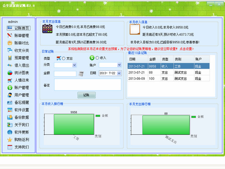Image resolution: width=225 pixels, height=169 pixels.
Task: Open 记账首页 home icon in sidebar
Action: click(10, 28)
